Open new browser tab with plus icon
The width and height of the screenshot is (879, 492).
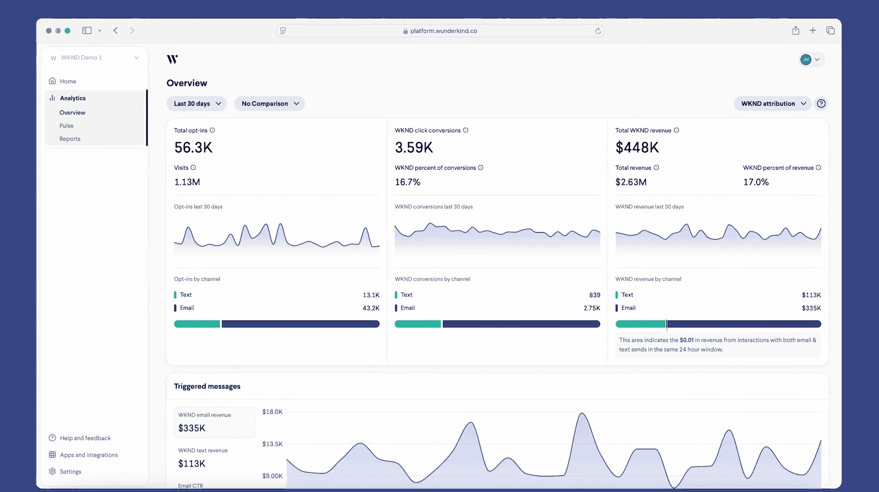813,31
